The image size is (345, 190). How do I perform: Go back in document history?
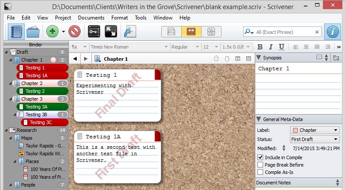click(x=75, y=59)
